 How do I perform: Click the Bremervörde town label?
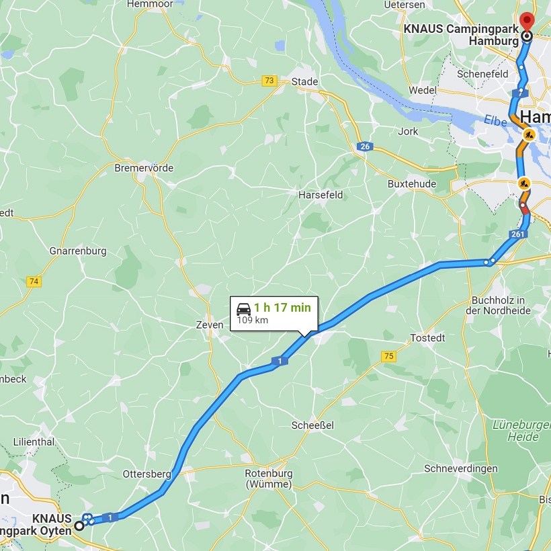coord(144,168)
